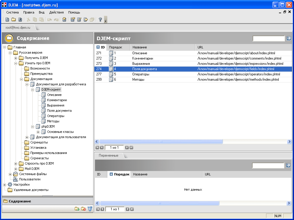Collapse the Русская версия tree node
294x220 pixels.
[10, 53]
